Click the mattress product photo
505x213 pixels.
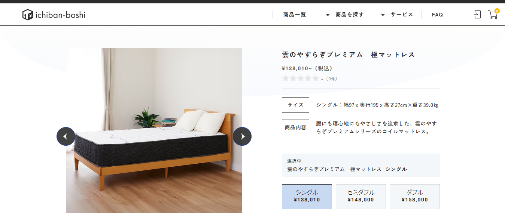pos(154,130)
